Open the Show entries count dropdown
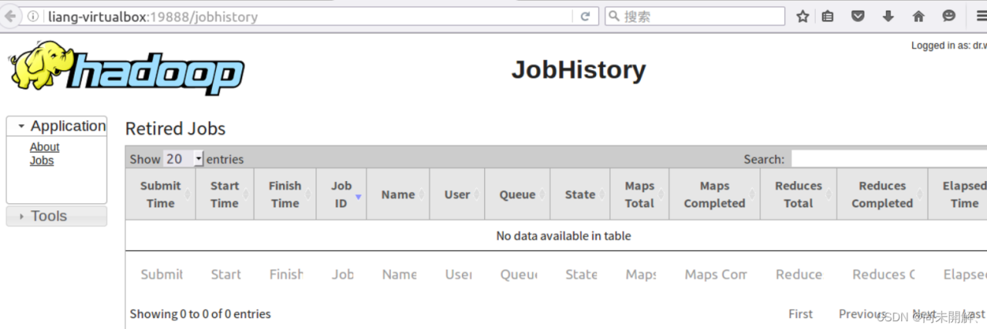This screenshot has width=987, height=329. tap(184, 159)
